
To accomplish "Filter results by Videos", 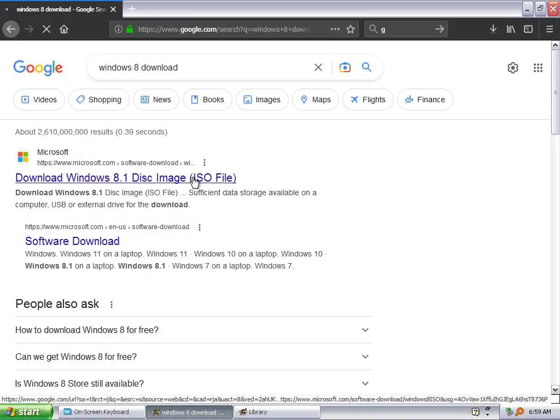I will coord(39,100).
